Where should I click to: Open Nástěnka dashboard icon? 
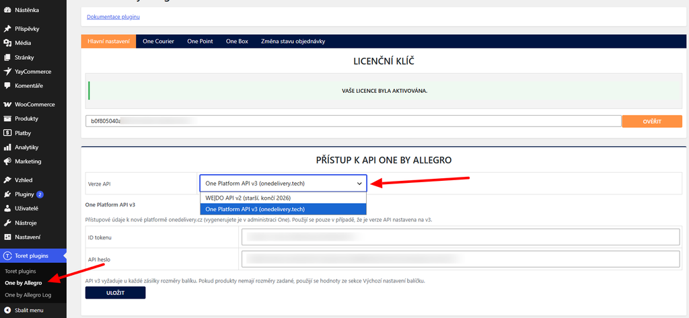[x=7, y=9]
